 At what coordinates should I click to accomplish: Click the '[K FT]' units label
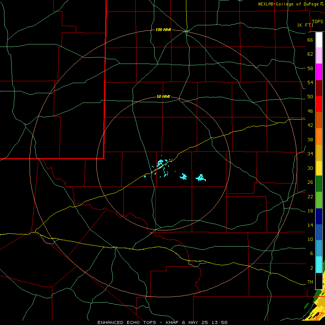coord(305,25)
